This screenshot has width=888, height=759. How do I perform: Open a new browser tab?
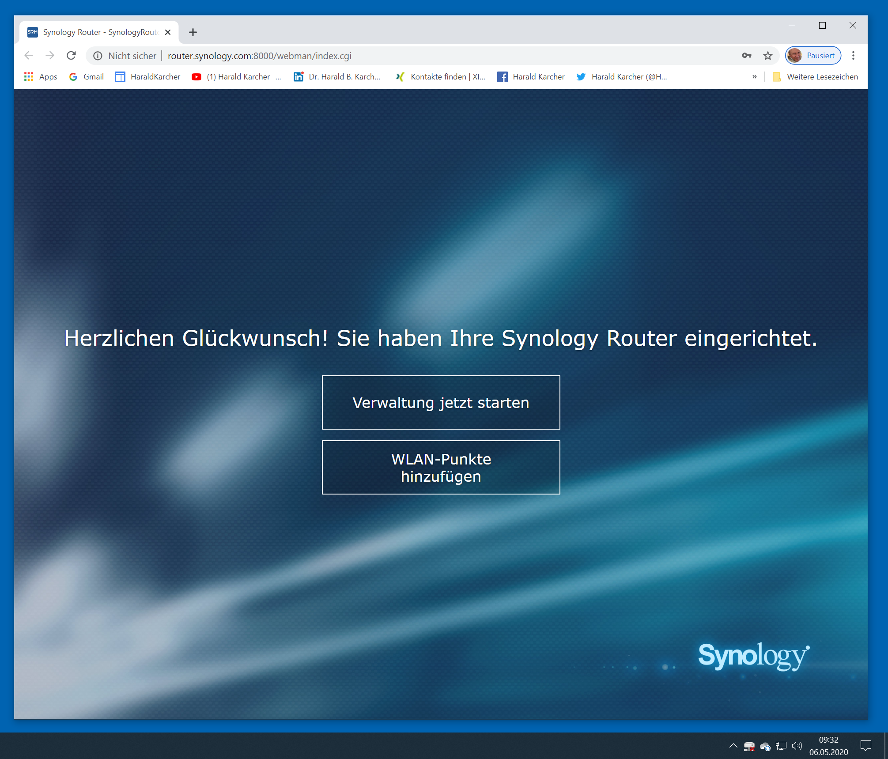tap(193, 32)
